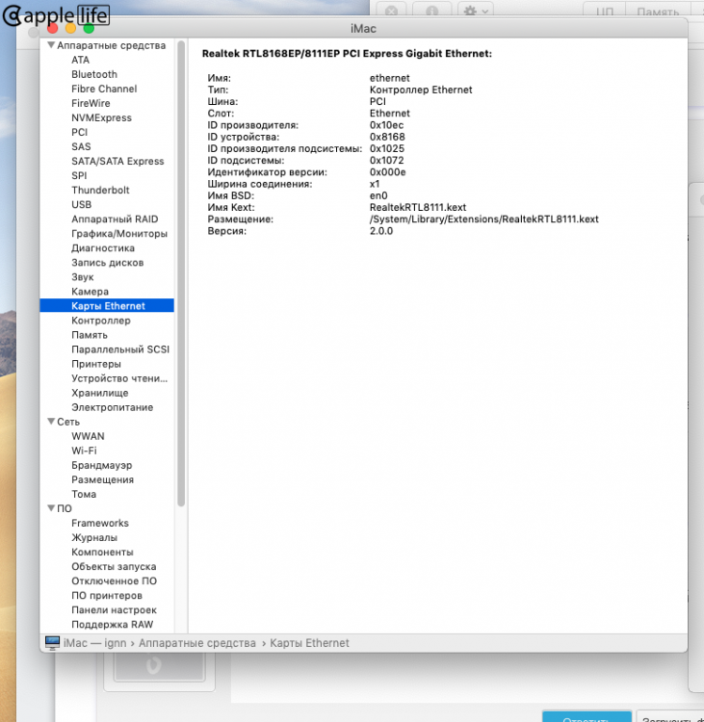
Task: Select USB in the hardware list
Action: (x=82, y=204)
